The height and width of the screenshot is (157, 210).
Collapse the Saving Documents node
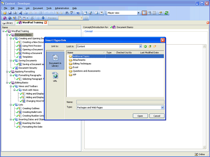(x=11, y=61)
